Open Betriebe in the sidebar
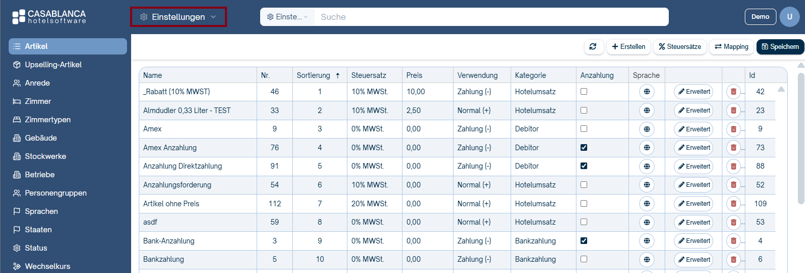 point(68,175)
